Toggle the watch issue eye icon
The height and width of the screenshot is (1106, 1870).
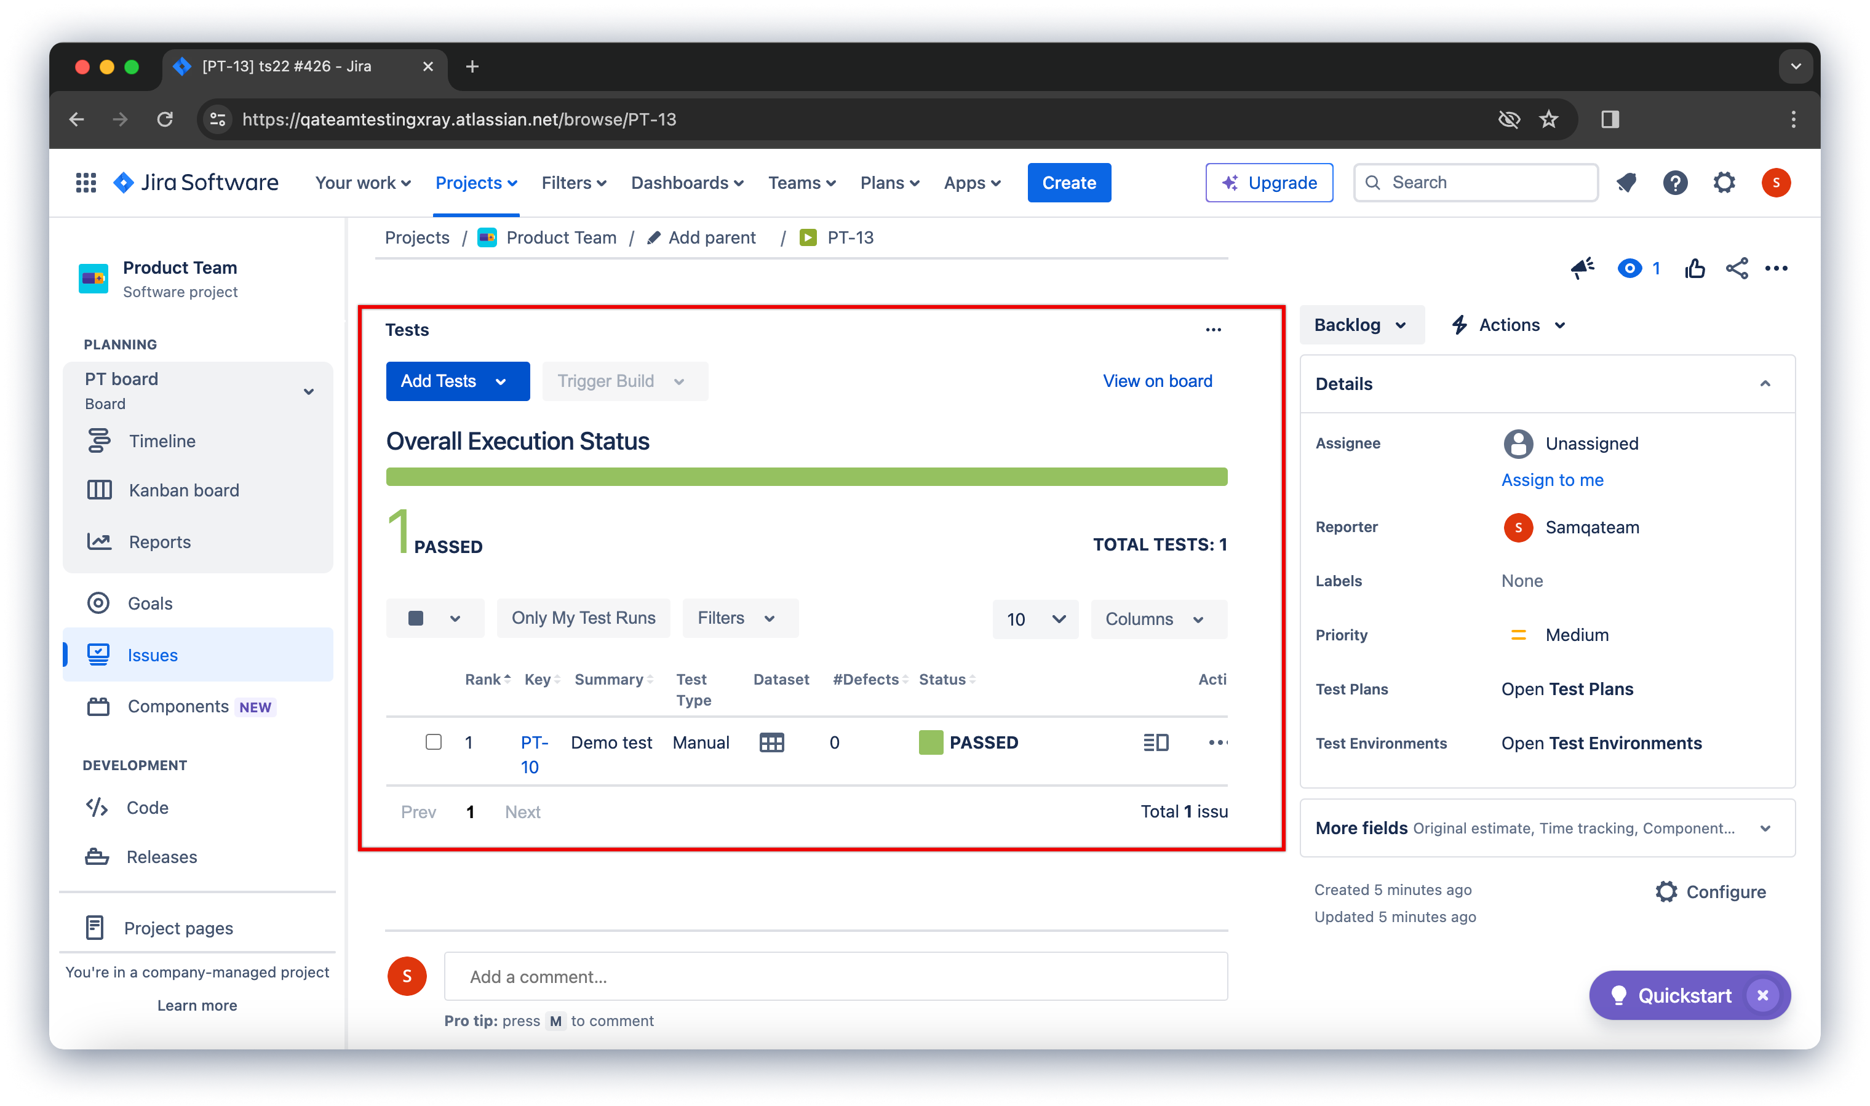coord(1629,268)
